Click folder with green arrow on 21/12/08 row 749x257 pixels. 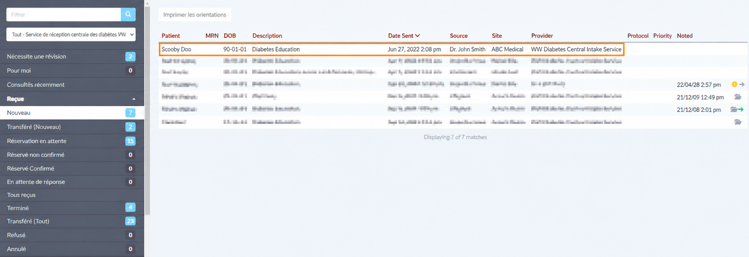737,110
